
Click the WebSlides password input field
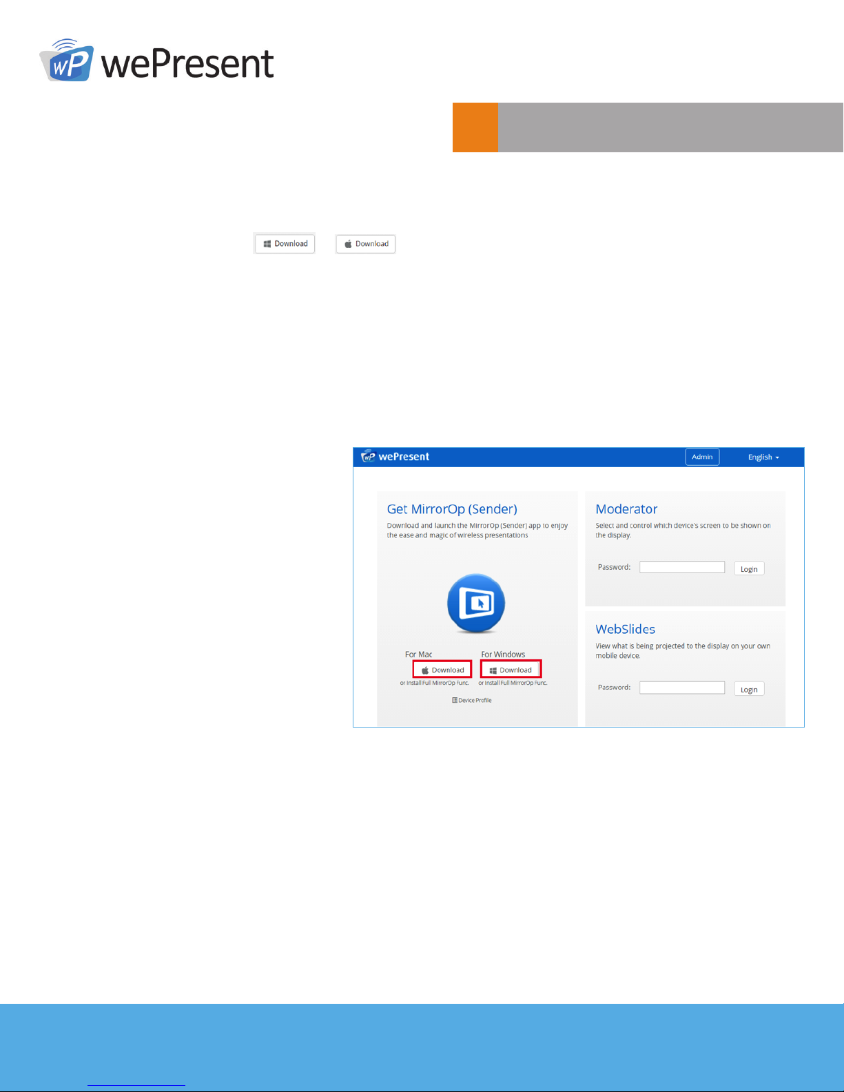[682, 688]
